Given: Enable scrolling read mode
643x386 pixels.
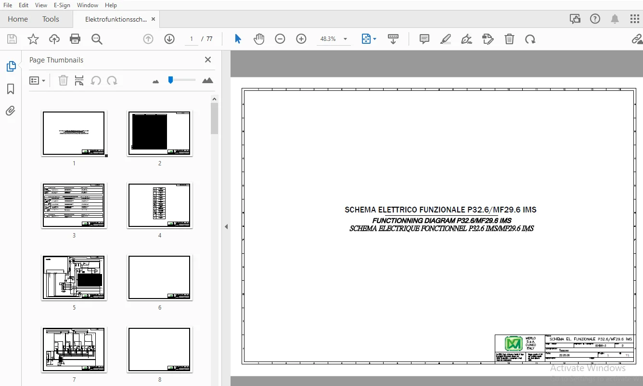Looking at the screenshot, I should coord(393,39).
